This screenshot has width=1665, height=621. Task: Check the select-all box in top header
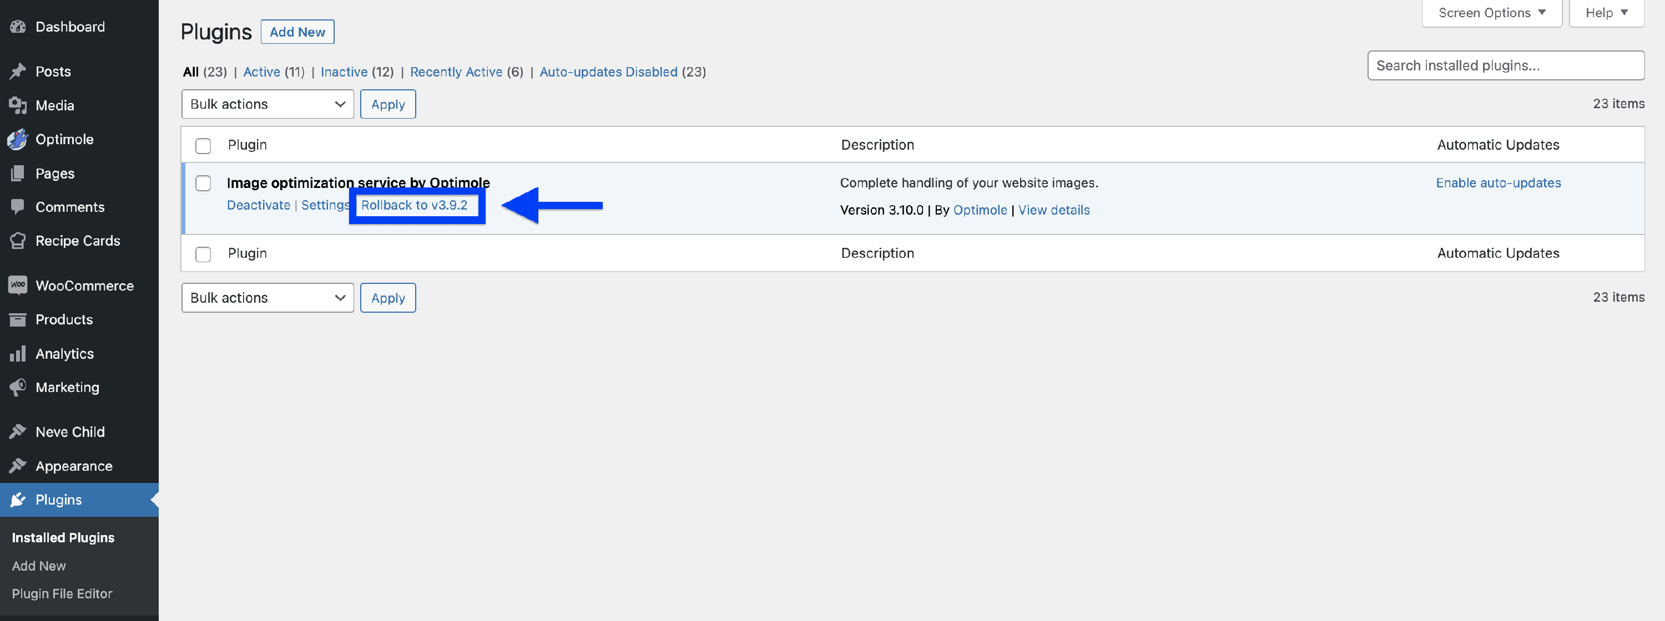[203, 145]
